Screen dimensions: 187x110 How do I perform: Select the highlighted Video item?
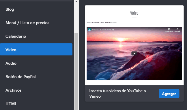[36, 49]
